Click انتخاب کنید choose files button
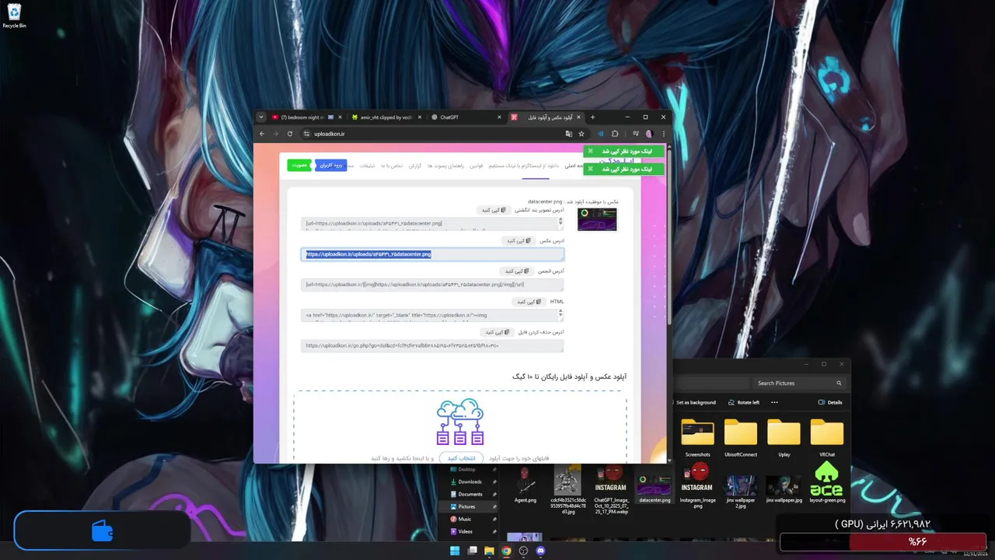 [x=461, y=458]
